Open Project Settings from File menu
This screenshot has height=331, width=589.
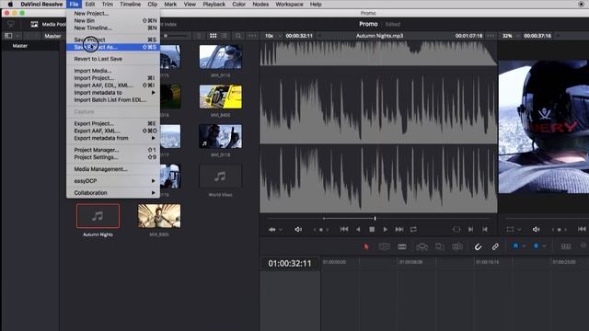click(113, 157)
